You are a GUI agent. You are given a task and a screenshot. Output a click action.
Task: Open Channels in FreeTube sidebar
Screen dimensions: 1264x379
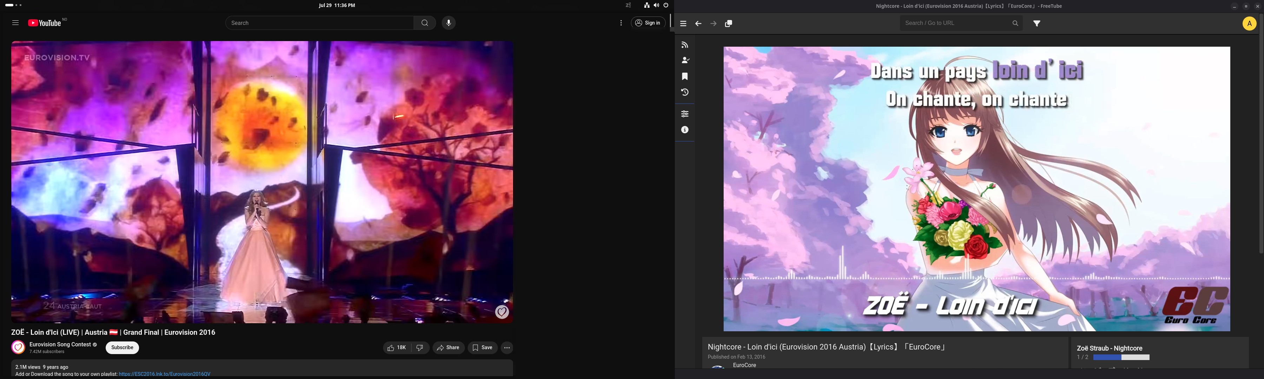pyautogui.click(x=685, y=60)
